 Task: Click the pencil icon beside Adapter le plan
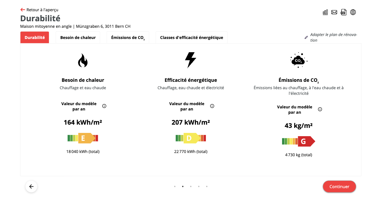click(306, 38)
